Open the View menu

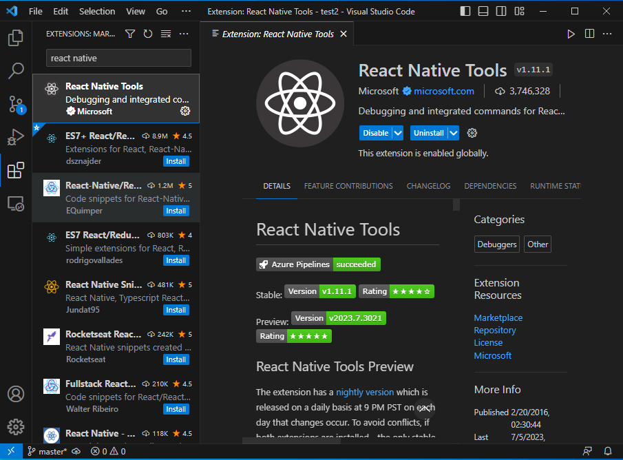coord(135,11)
